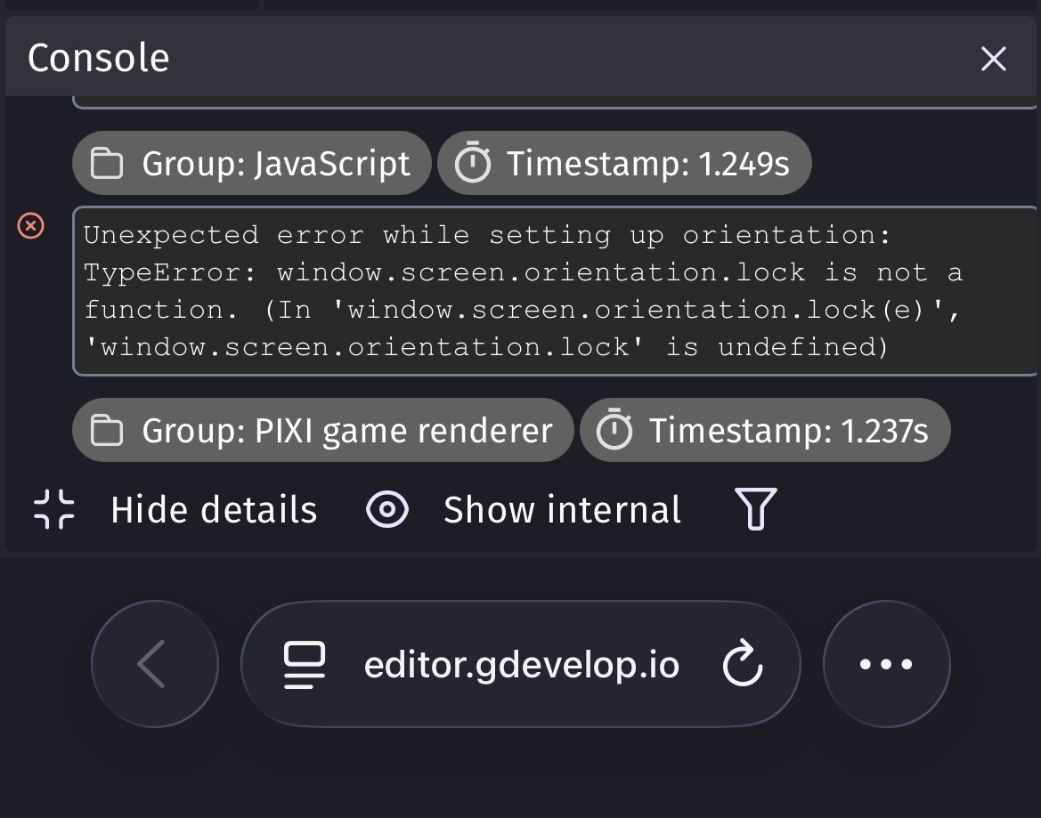Open the browser three-dots menu
Image resolution: width=1041 pixels, height=818 pixels.
coord(886,663)
